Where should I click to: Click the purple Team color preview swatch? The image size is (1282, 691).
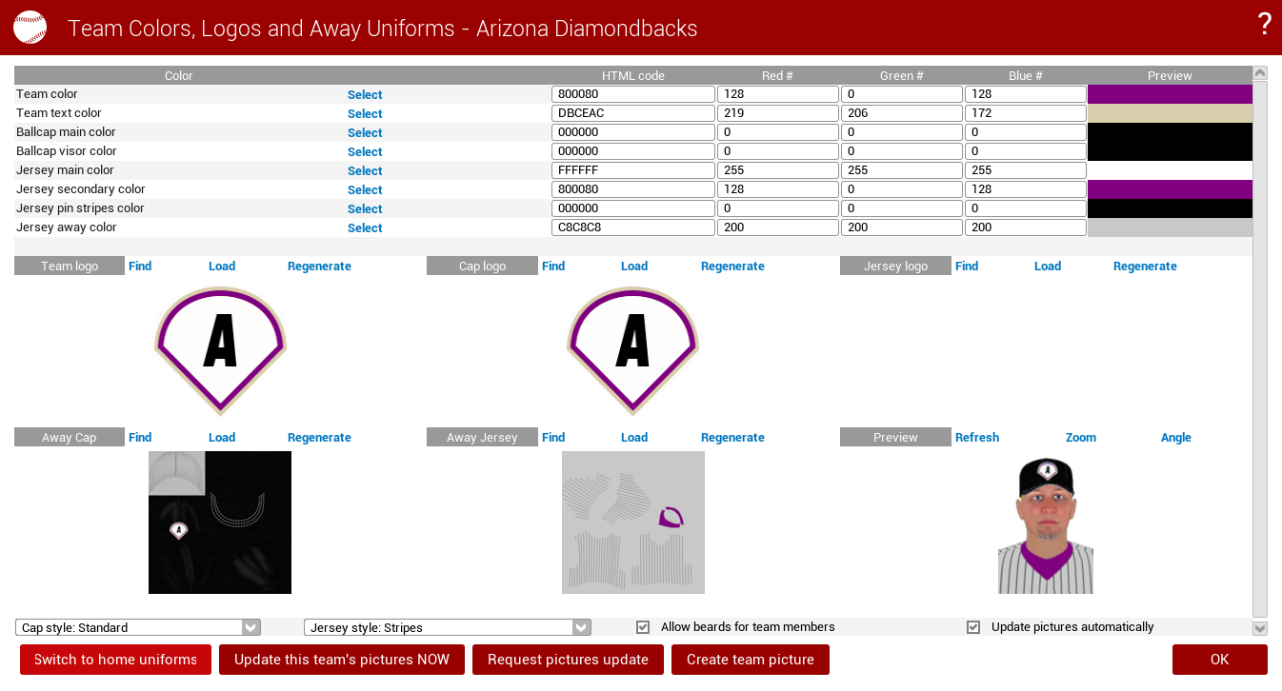[x=1170, y=94]
